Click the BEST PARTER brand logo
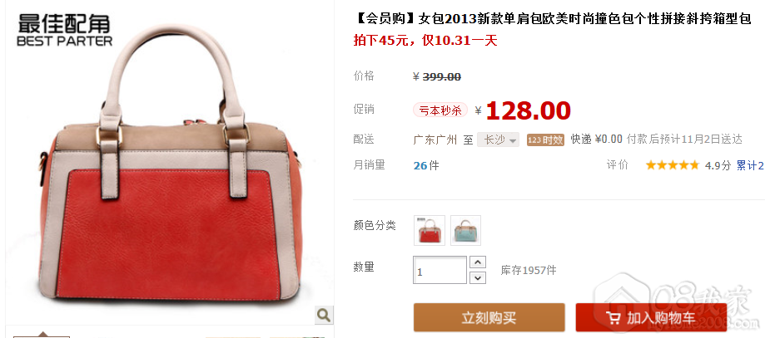The width and height of the screenshot is (765, 338). (64, 30)
